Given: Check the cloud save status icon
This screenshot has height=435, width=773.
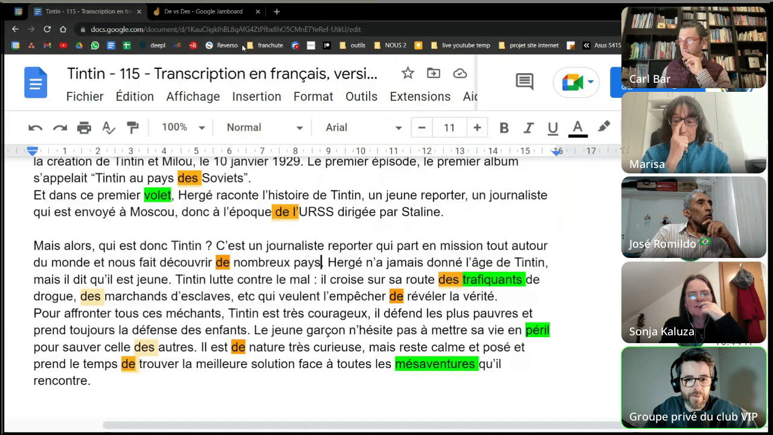Looking at the screenshot, I should 460,74.
